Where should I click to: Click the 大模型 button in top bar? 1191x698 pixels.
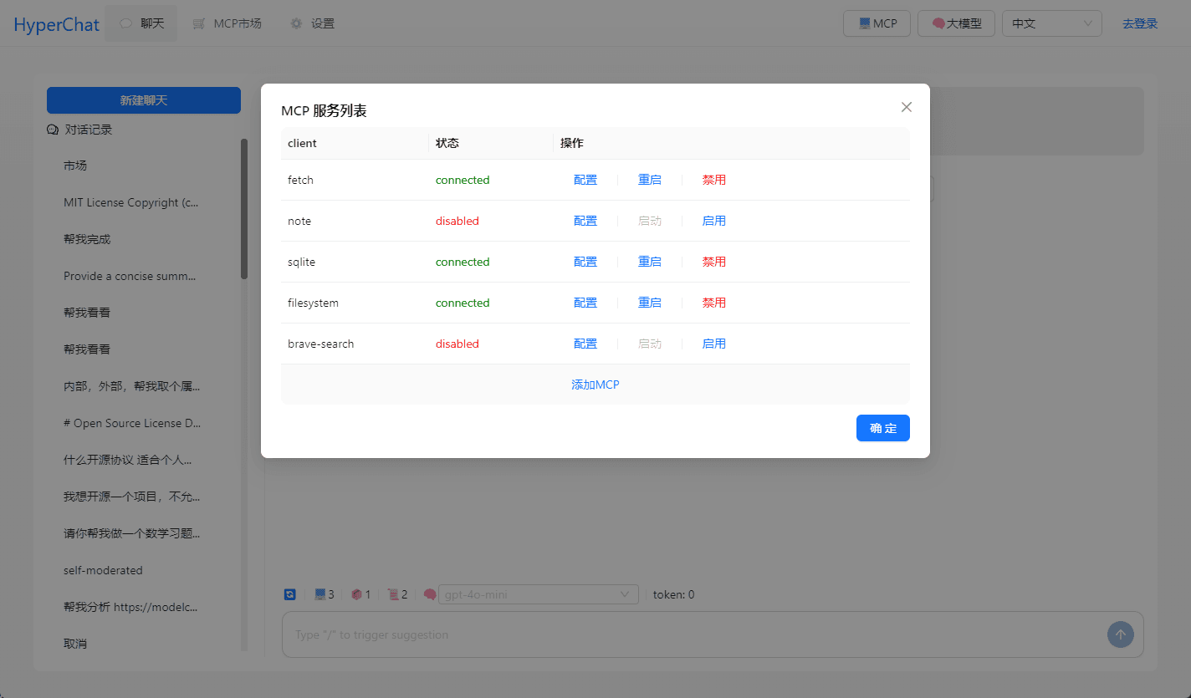956,23
